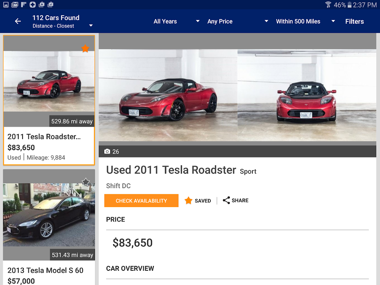This screenshot has width=380, height=285.
Task: Open the Any Price dropdown
Action: click(x=238, y=21)
